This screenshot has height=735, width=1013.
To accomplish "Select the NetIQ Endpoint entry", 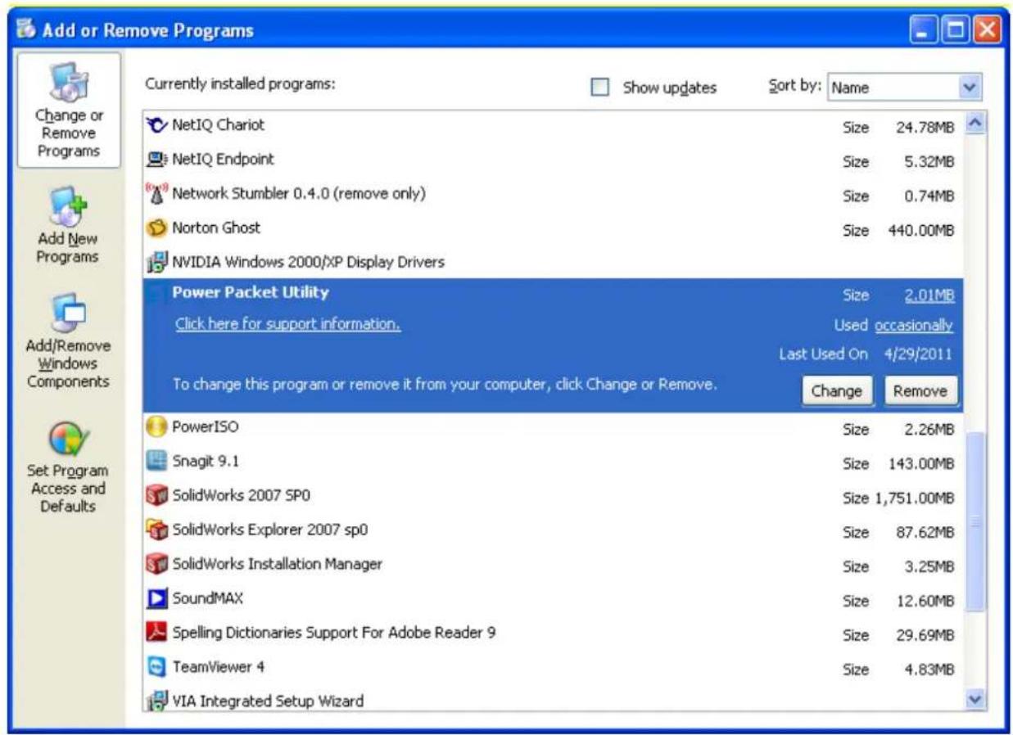I will (553, 160).
